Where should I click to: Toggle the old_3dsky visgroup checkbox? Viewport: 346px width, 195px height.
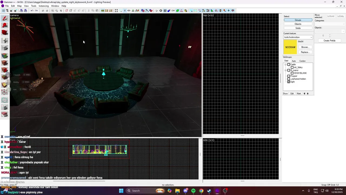coord(292,67)
